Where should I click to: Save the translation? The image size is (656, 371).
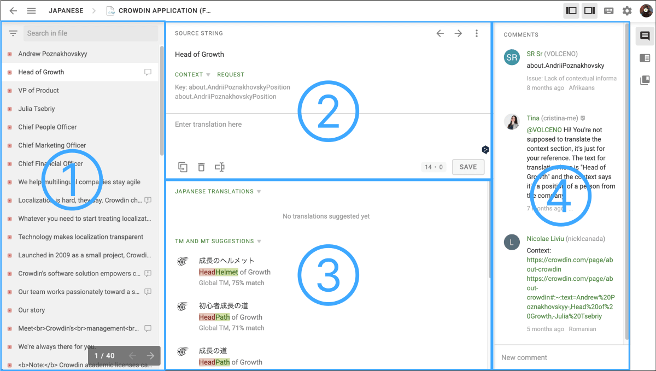click(x=468, y=167)
